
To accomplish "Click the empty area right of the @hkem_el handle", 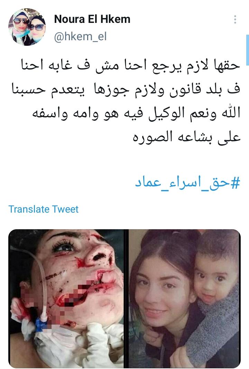I will [169, 36].
